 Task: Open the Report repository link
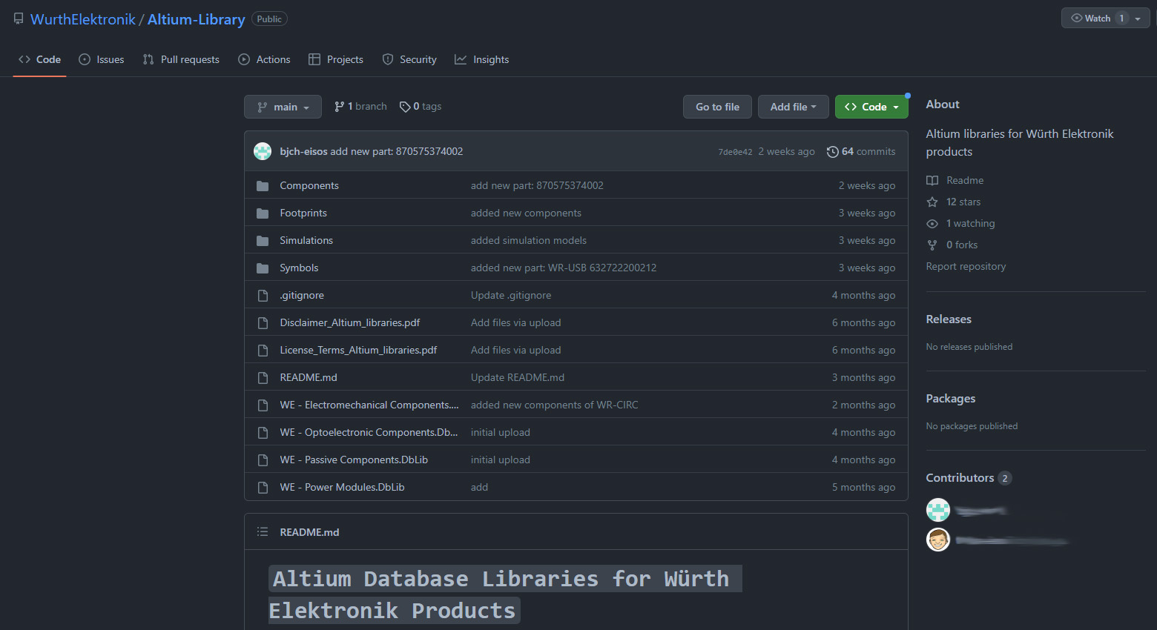pyautogui.click(x=966, y=267)
